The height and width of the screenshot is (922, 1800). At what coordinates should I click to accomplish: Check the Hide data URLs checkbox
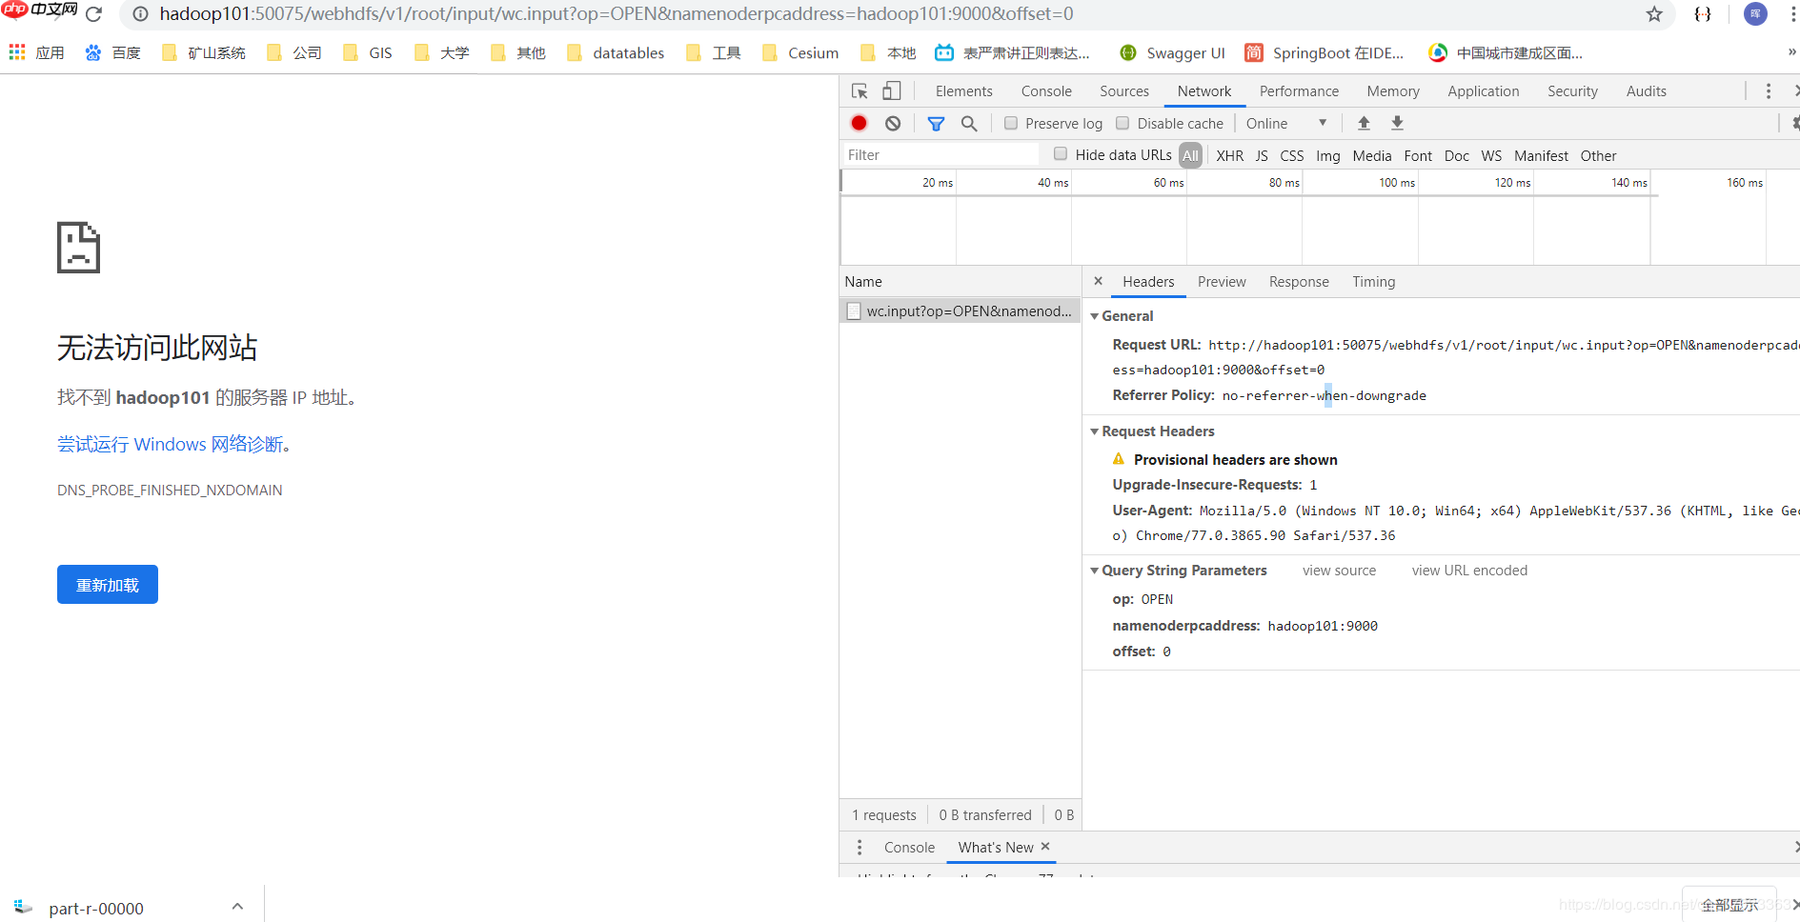[1061, 154]
